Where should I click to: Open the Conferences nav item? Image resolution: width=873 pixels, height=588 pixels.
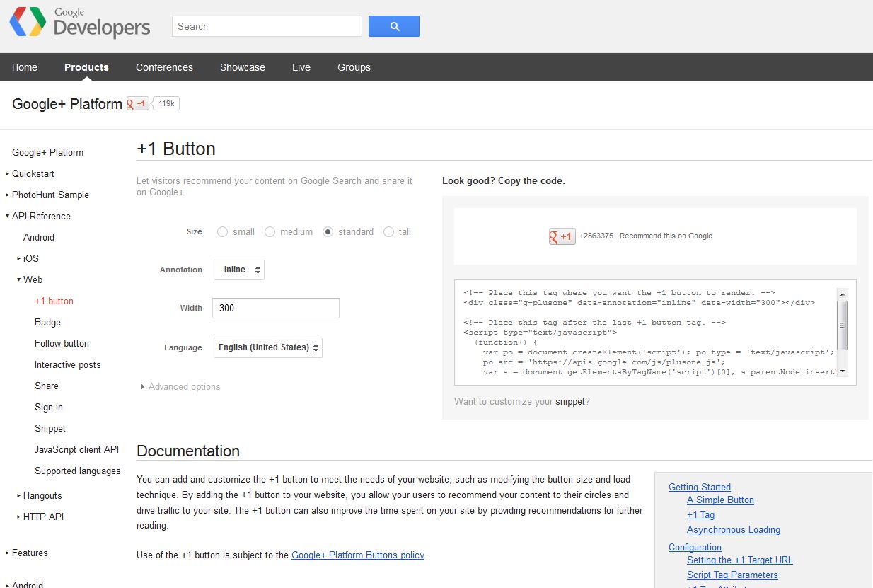click(164, 67)
